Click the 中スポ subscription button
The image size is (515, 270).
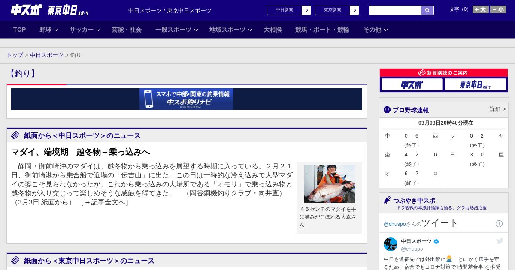412,84
